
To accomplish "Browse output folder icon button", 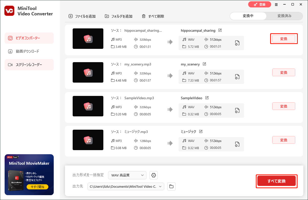I will pos(171,186).
